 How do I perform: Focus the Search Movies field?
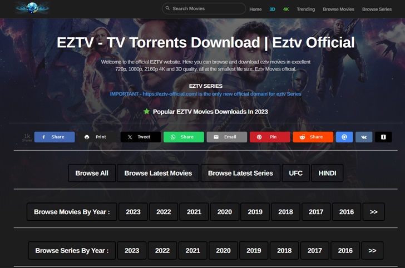tap(204, 8)
